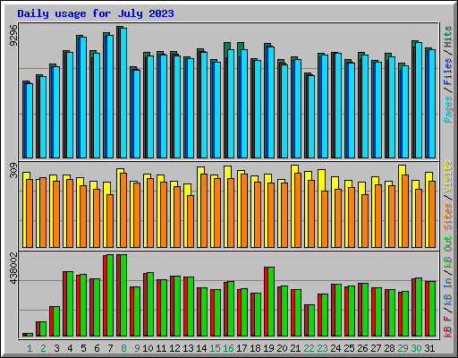Click day 15 on the x-axis
Image resolution: width=458 pixels, height=358 pixels.
215,348
